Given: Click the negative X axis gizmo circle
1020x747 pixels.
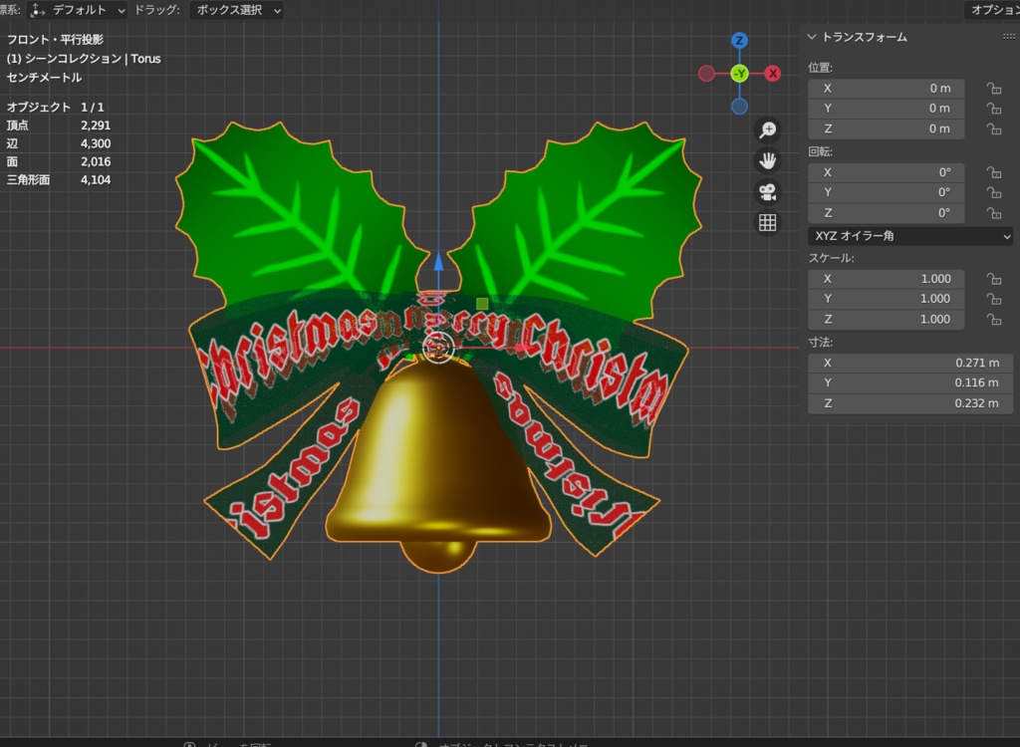Looking at the screenshot, I should tap(706, 74).
